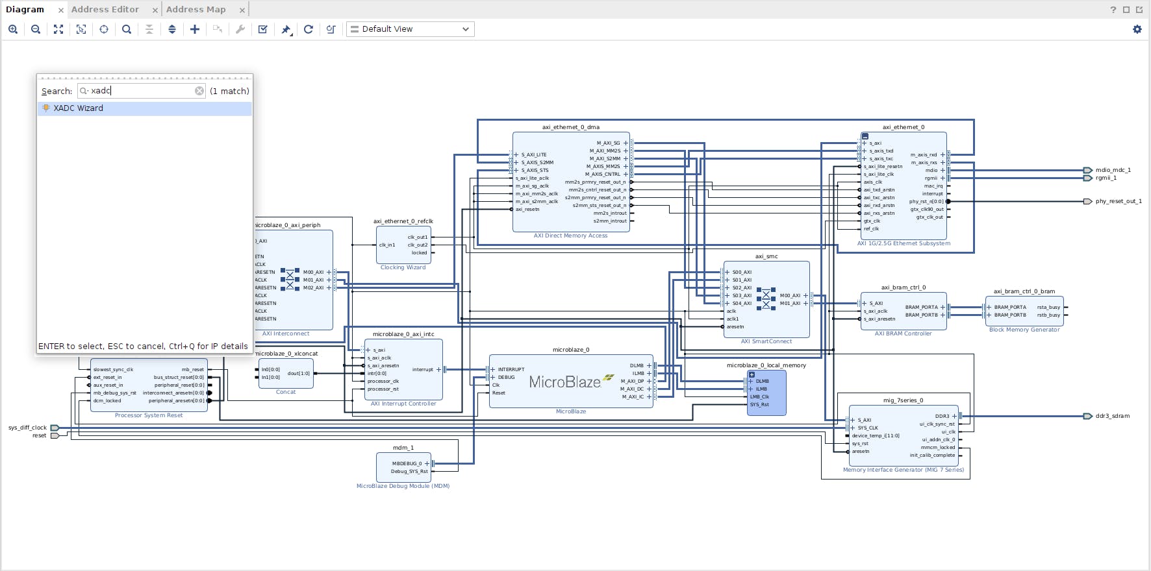Image resolution: width=1151 pixels, height=571 pixels.
Task: Click the MicroBlaze logo in the microblaze_0 block
Action: [x=571, y=382]
